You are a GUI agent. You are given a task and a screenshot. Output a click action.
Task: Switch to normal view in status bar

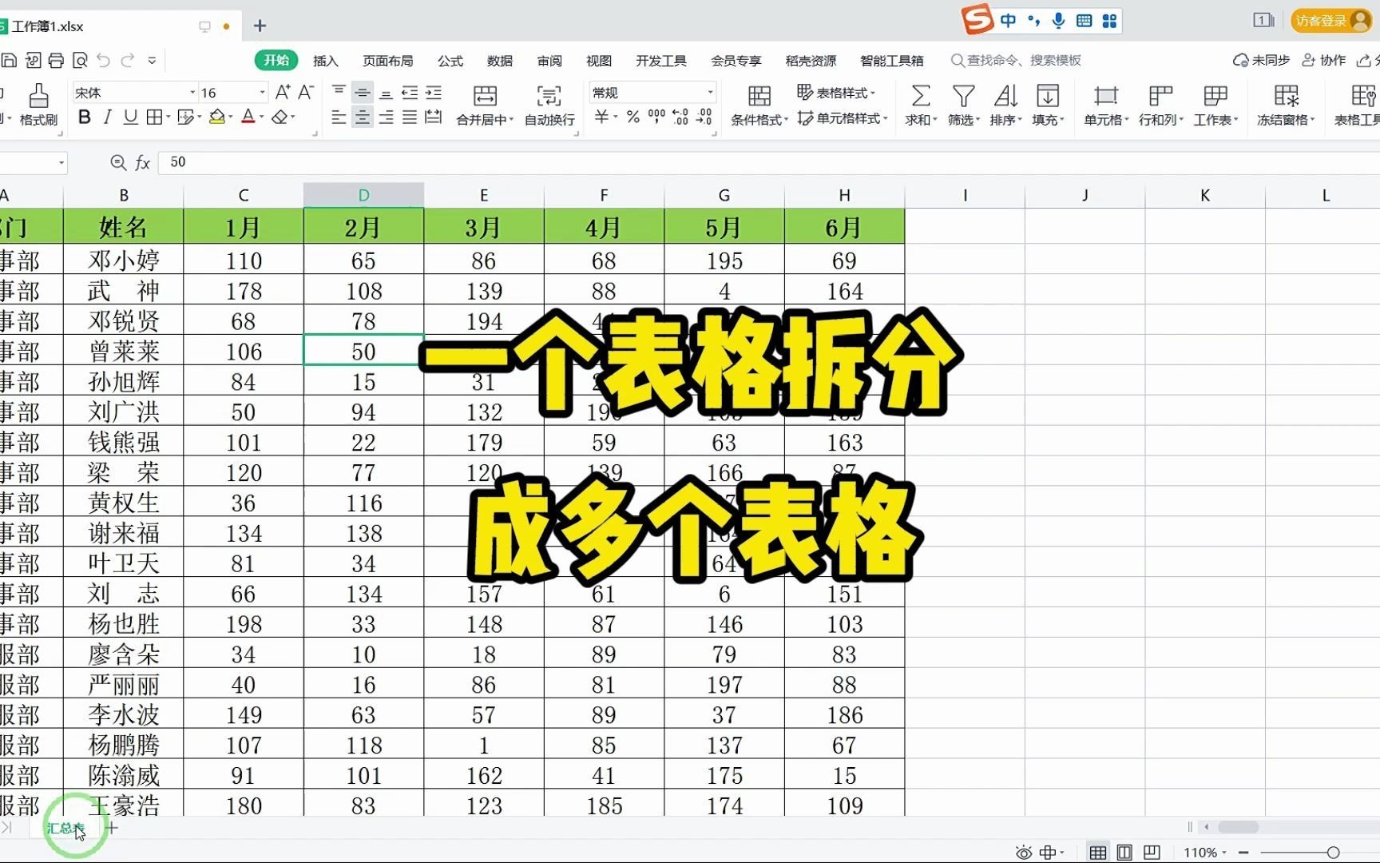pos(1098,853)
